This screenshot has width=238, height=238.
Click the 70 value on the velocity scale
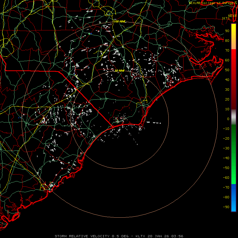click(227, 51)
